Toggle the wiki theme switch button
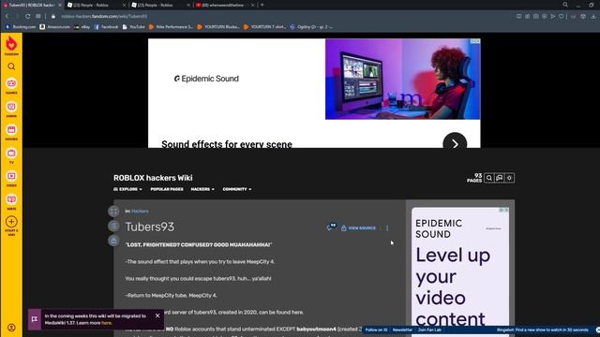 [x=510, y=178]
